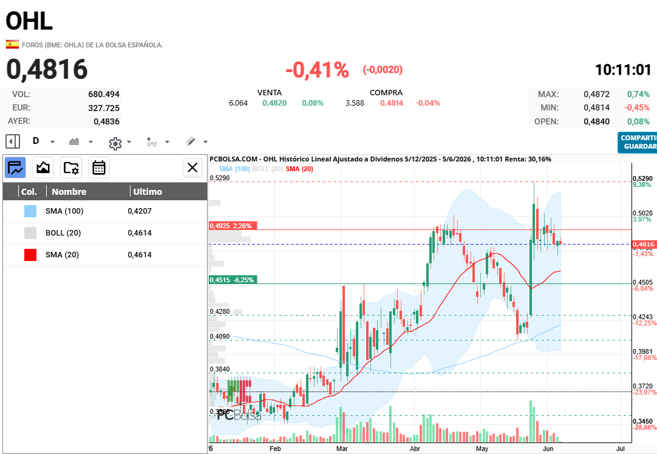Open the add indicator dropdown arrow

[x=167, y=142]
